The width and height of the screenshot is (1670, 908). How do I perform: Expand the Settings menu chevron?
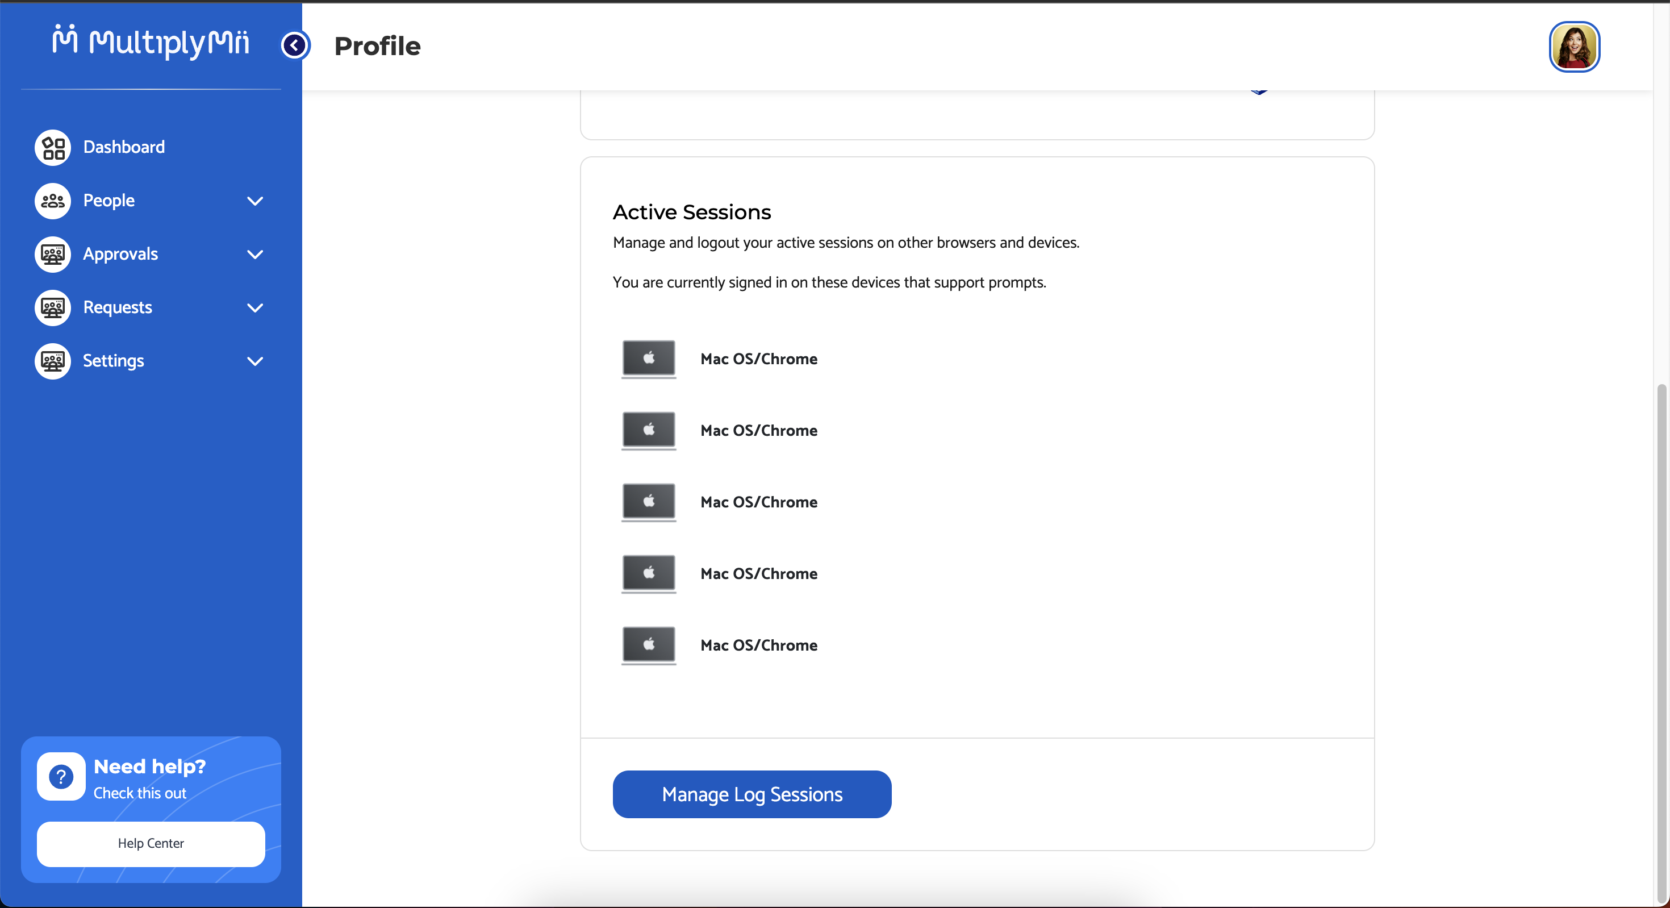256,361
